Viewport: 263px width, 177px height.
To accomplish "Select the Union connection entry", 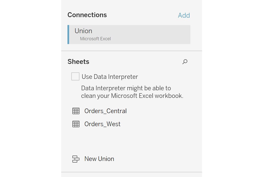I will coord(129,35).
